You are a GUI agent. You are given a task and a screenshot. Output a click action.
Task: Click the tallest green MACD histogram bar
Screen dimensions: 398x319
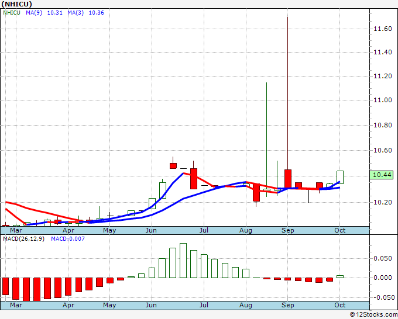[x=183, y=261]
